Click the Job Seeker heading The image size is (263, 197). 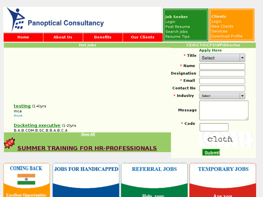177,17
